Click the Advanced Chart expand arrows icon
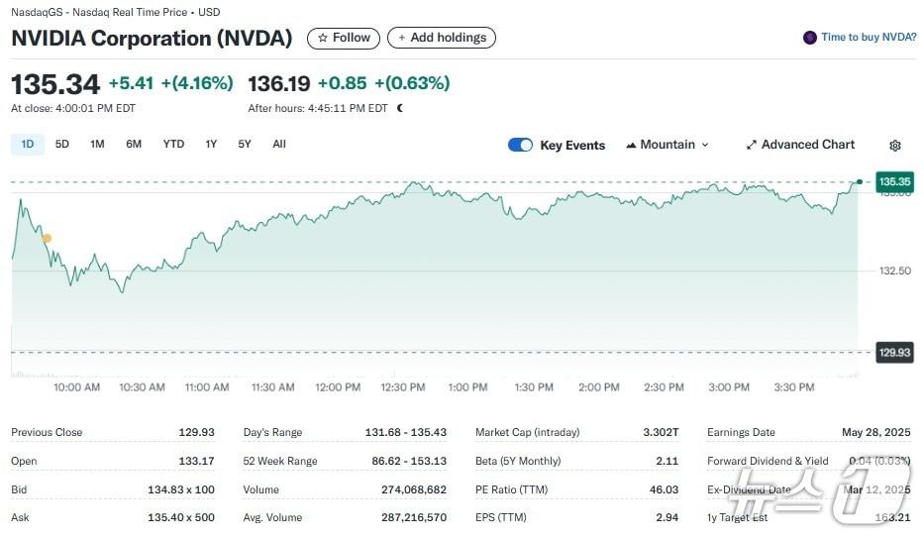 pyautogui.click(x=752, y=145)
